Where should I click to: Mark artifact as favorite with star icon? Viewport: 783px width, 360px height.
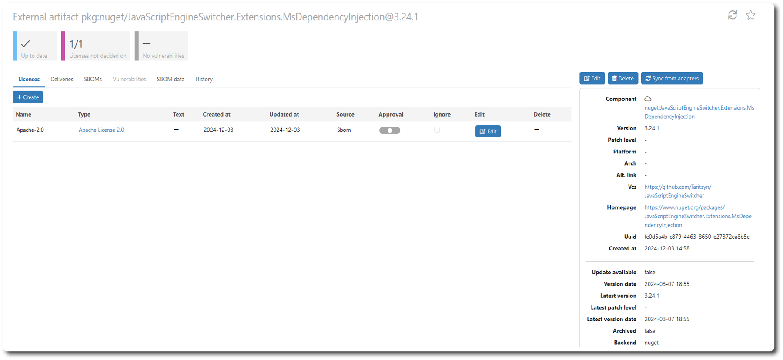point(751,15)
